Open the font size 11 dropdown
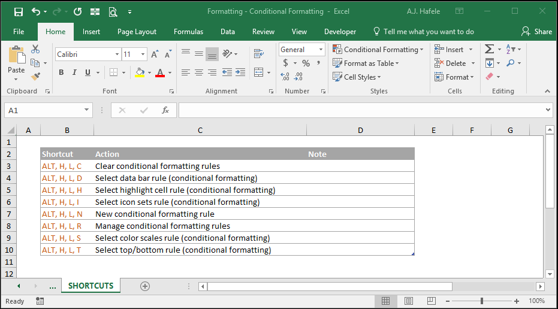558x309 pixels. click(x=143, y=54)
